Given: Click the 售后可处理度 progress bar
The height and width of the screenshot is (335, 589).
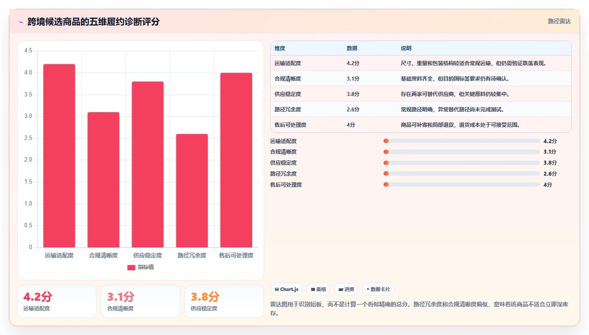Looking at the screenshot, I should [462, 184].
